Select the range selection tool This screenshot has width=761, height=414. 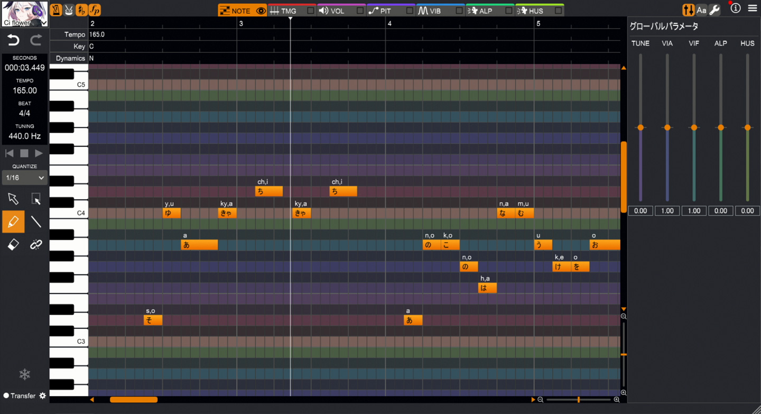coord(36,199)
